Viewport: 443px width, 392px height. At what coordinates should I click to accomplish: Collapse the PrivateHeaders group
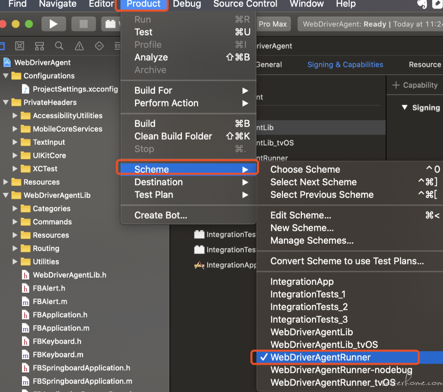click(x=6, y=102)
